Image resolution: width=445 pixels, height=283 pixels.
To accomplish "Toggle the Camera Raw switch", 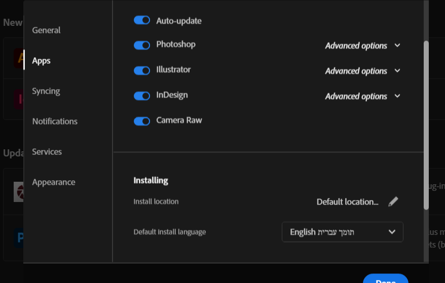I will point(142,121).
